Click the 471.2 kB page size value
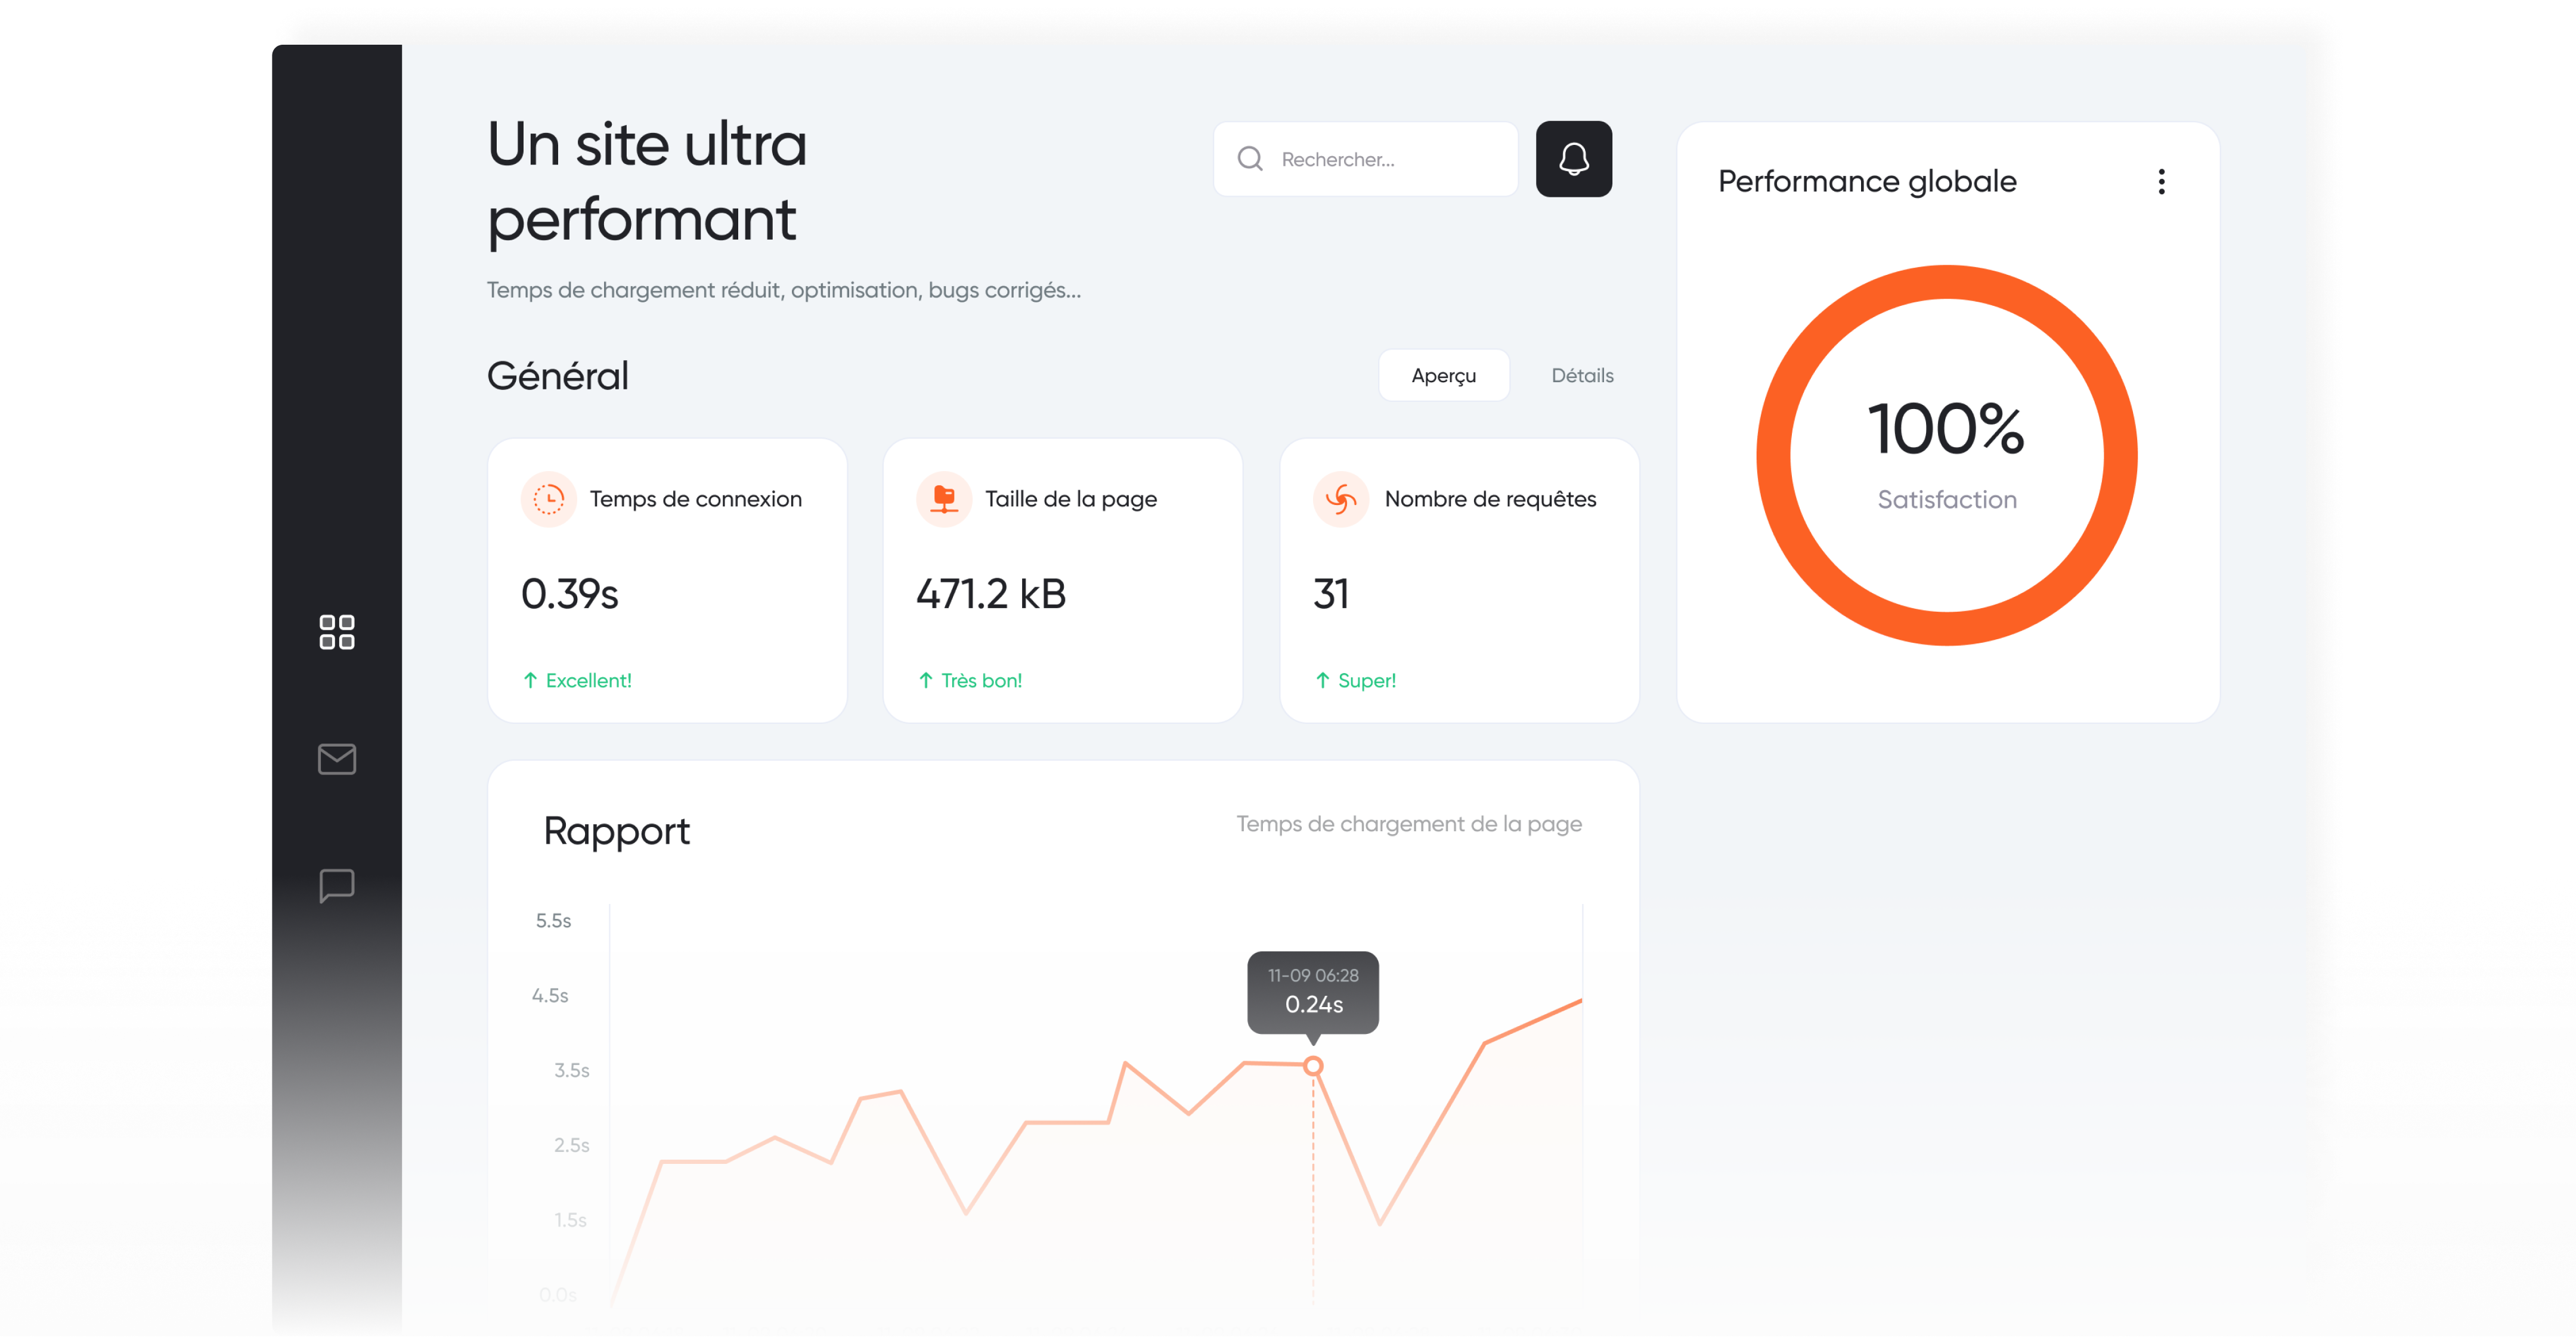 click(991, 594)
